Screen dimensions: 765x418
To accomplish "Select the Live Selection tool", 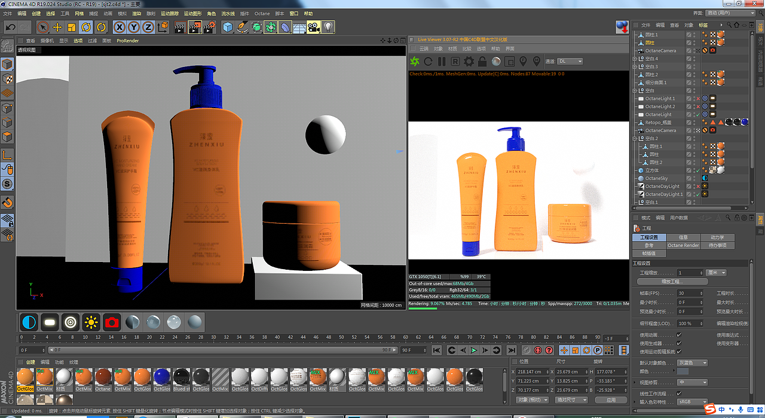I will click(x=42, y=27).
